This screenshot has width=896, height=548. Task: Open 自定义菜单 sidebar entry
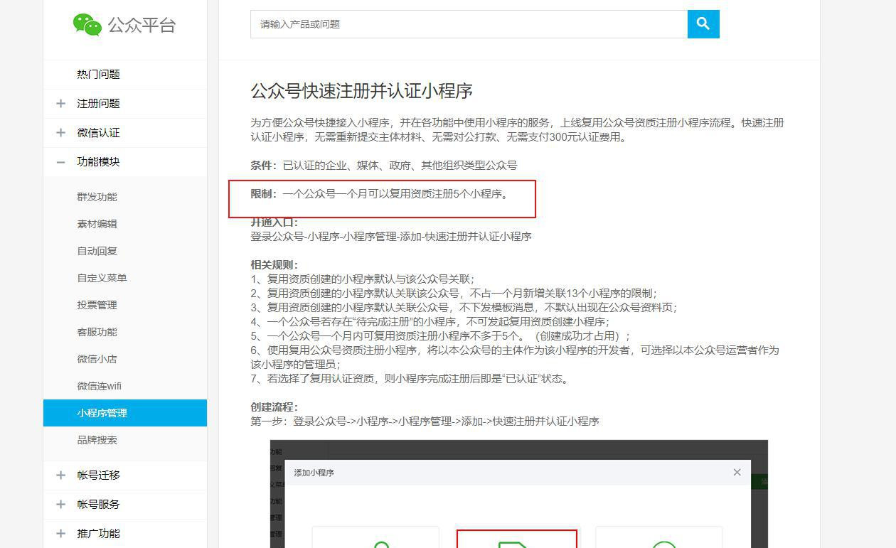102,278
